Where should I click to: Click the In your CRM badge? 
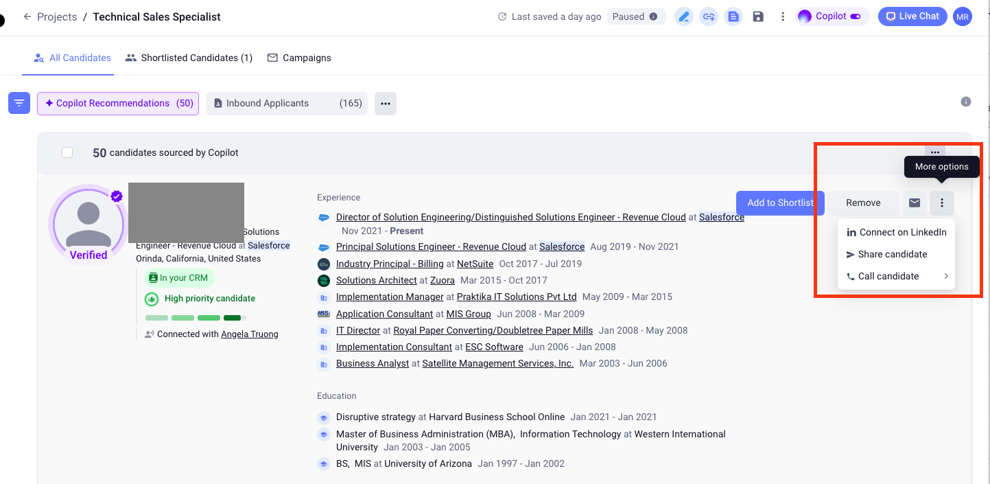coord(179,278)
